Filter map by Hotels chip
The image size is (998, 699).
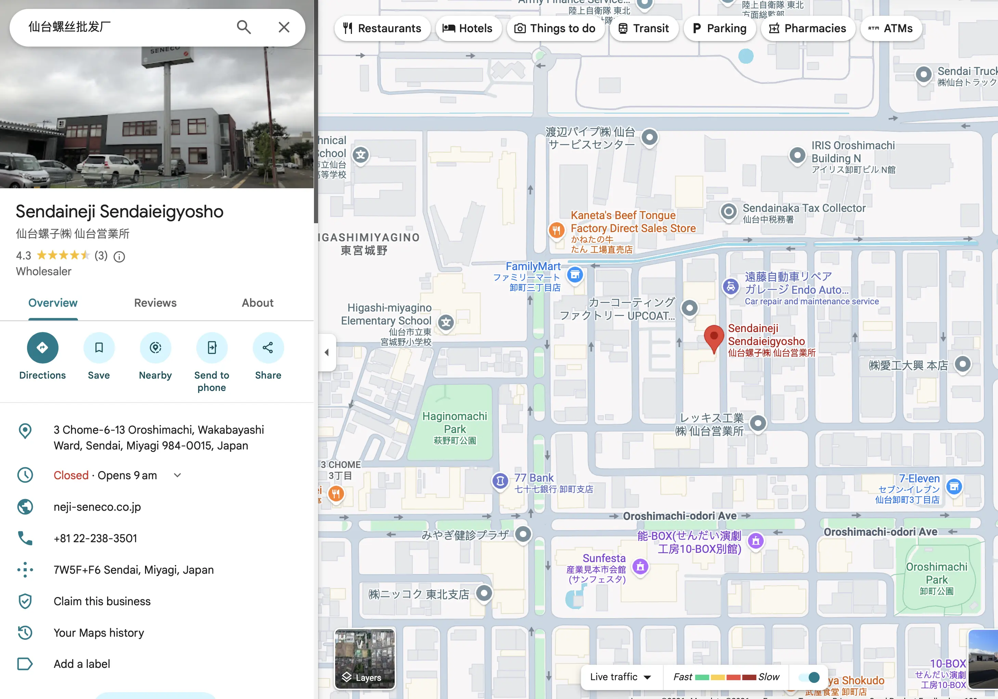click(468, 28)
